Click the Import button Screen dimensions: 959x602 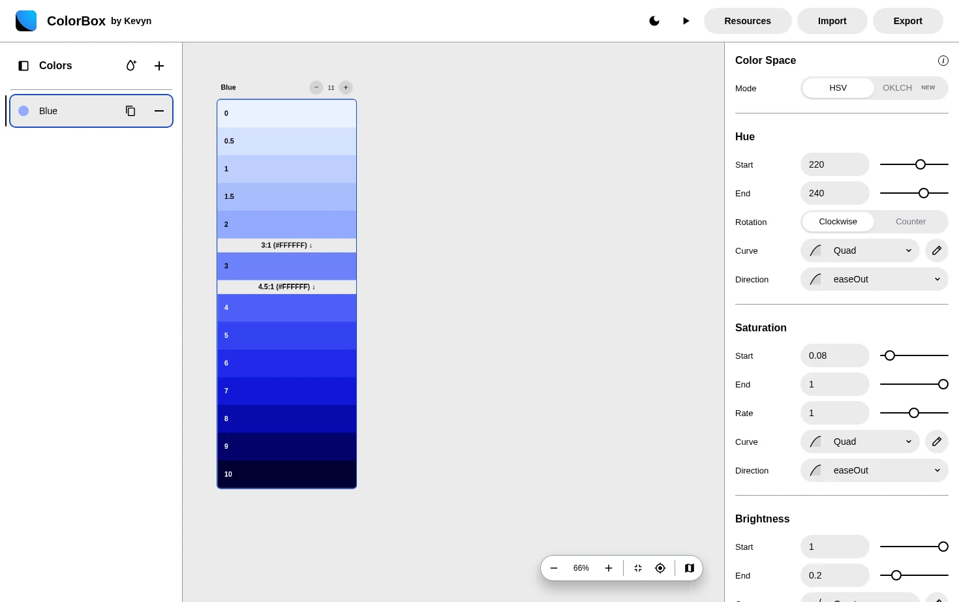(832, 21)
